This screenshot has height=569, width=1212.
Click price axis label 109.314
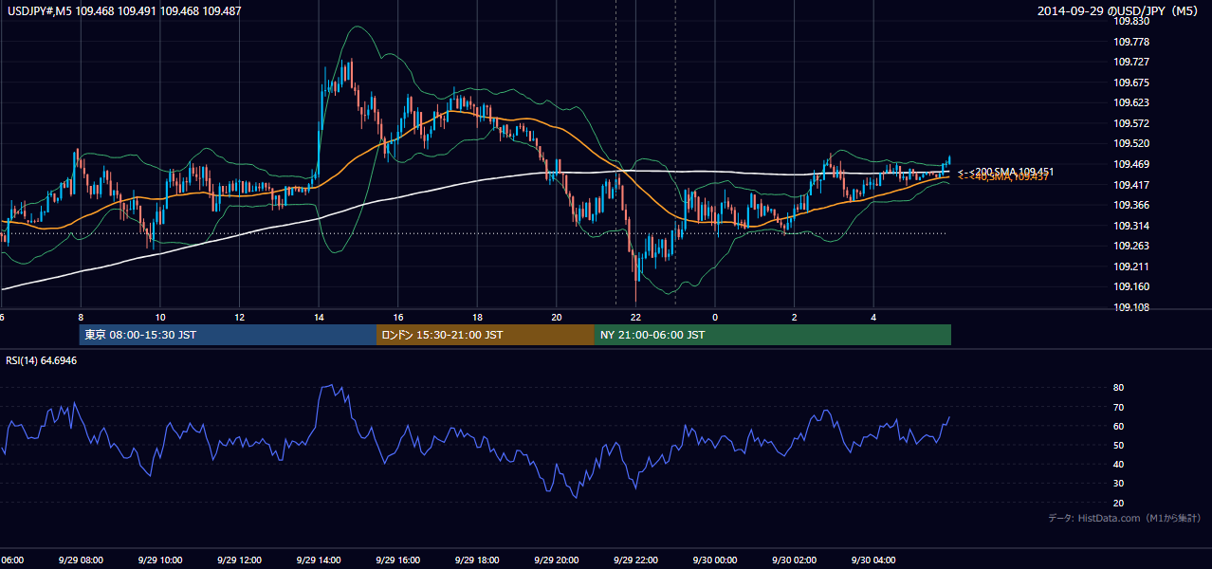[1132, 226]
